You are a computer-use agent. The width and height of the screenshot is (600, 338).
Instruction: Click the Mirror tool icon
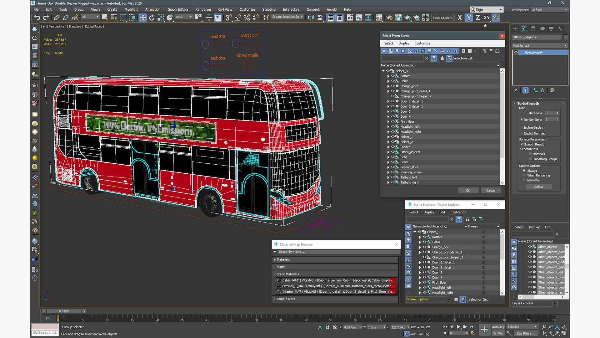pyautogui.click(x=310, y=18)
